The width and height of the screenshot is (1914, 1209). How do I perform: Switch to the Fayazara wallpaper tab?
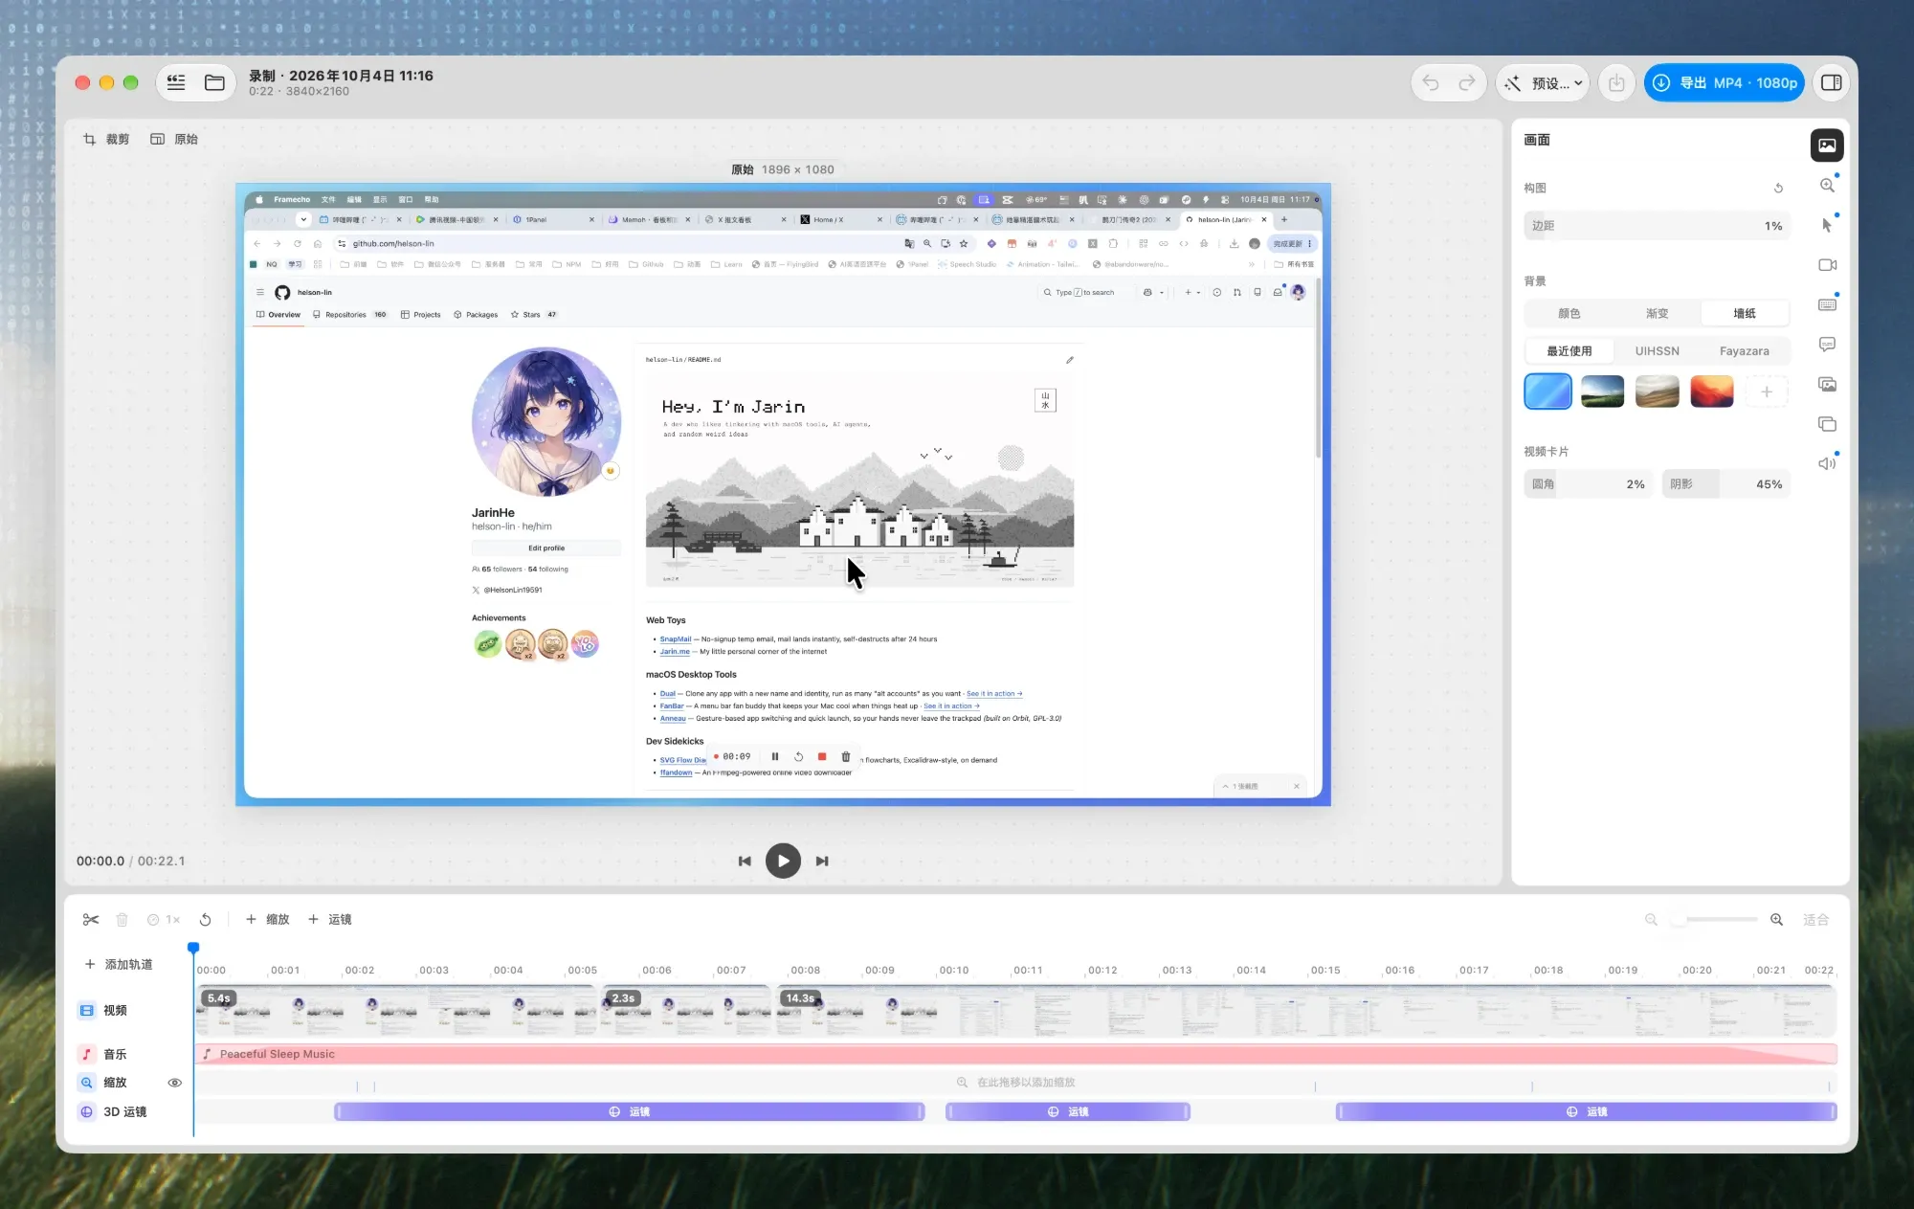tap(1744, 350)
